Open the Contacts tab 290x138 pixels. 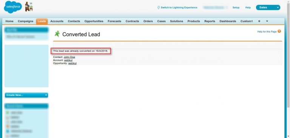[74, 21]
